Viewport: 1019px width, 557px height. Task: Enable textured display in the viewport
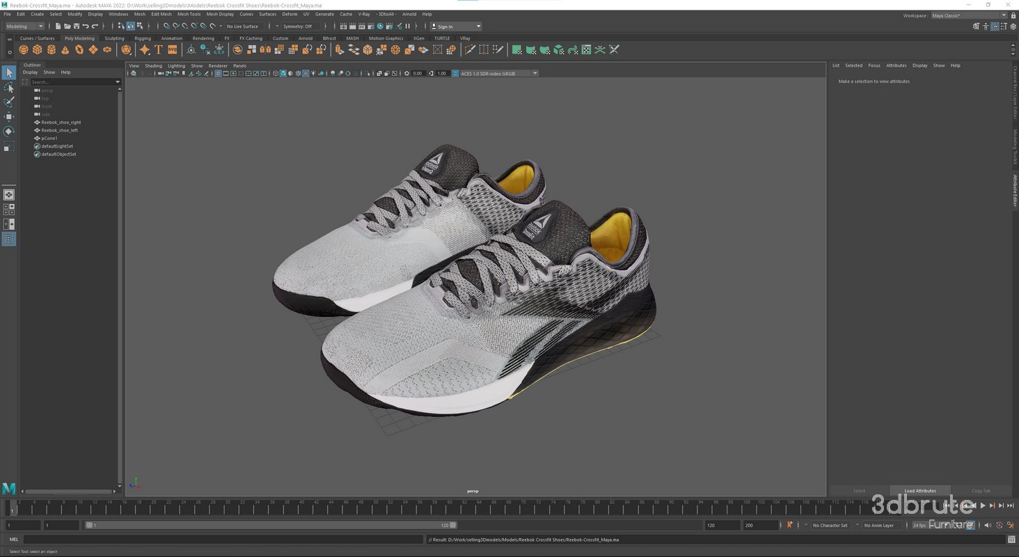pos(306,73)
